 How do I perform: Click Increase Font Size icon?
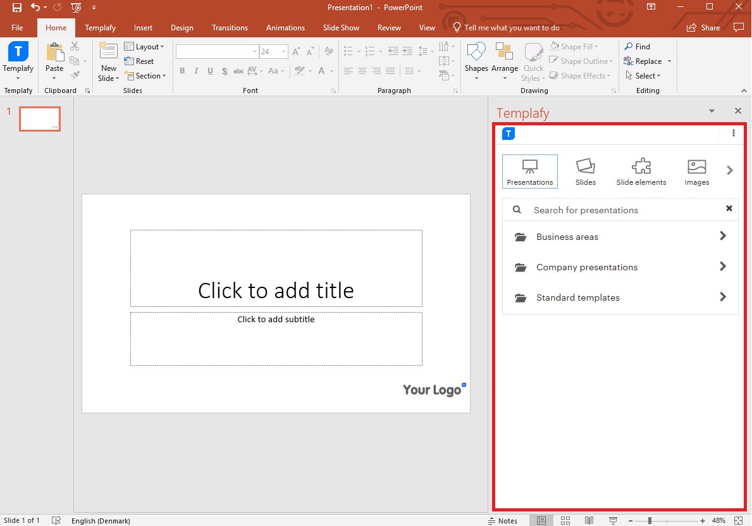coord(297,51)
